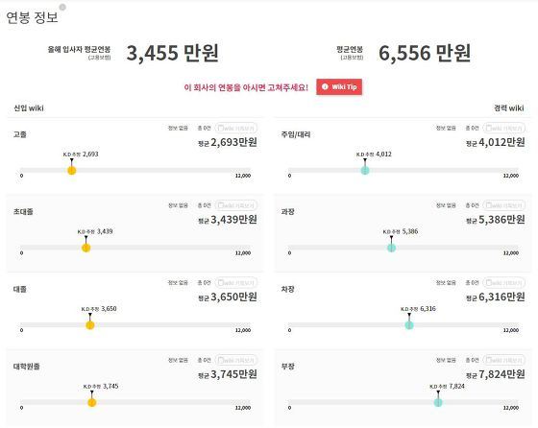The image size is (538, 428).
Task: Toggle the wiki checkbox in 고졸 row
Action: point(221,129)
